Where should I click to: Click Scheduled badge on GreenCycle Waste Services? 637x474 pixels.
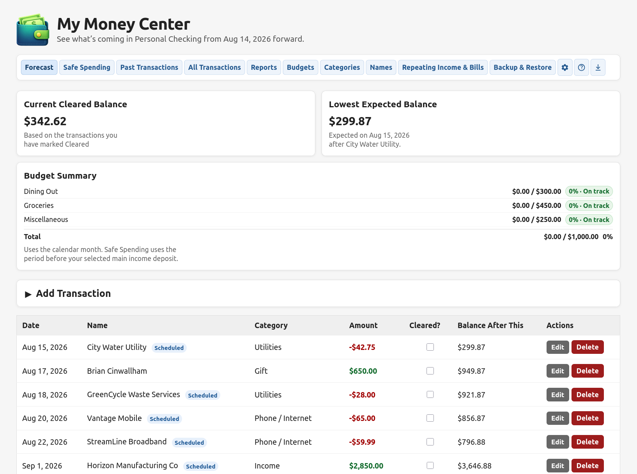203,395
